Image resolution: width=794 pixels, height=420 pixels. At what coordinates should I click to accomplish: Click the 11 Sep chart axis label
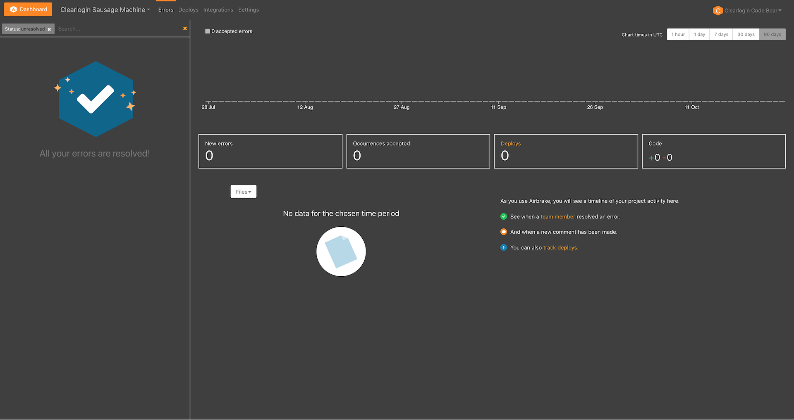coord(498,107)
